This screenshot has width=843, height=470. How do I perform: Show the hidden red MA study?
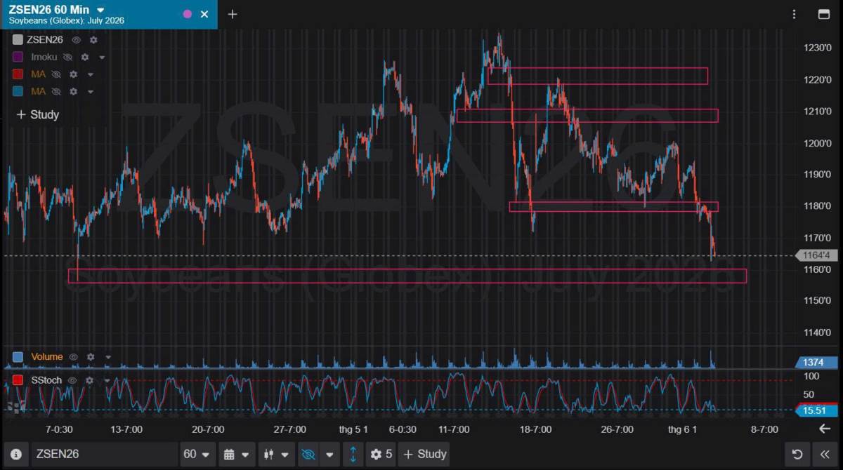(x=56, y=74)
